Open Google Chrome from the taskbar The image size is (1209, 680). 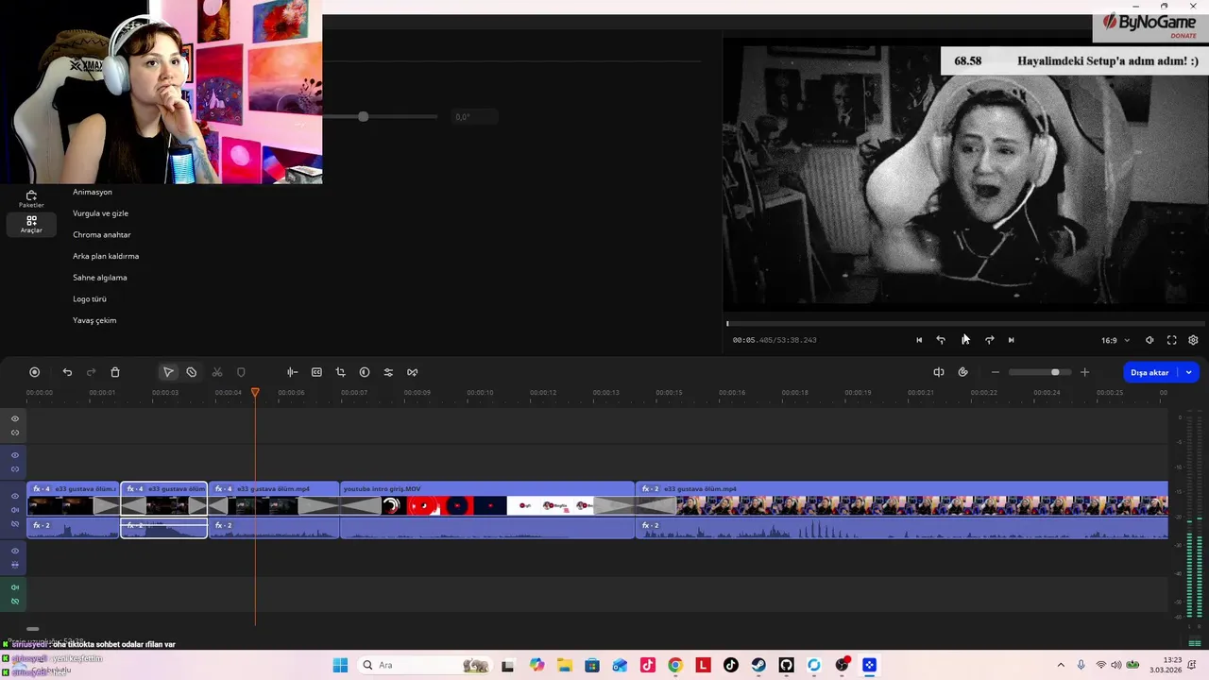point(675,665)
